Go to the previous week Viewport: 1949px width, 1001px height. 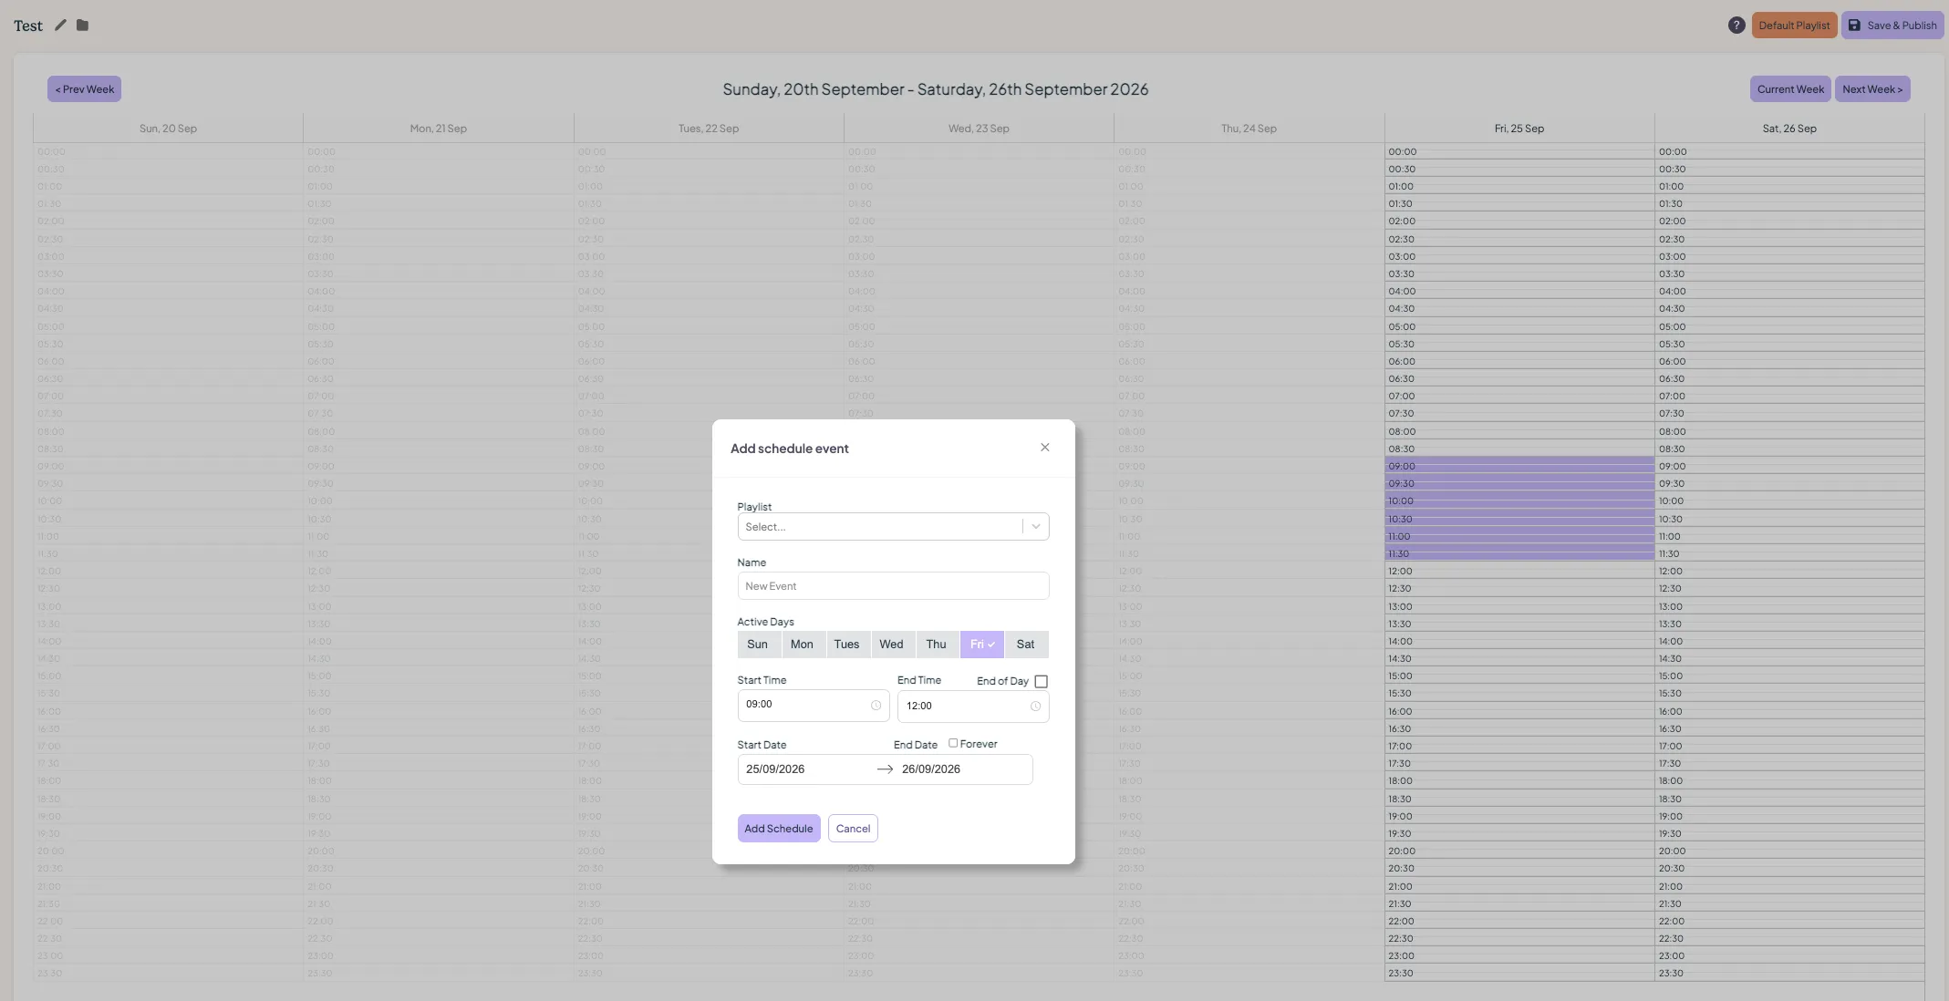tap(85, 88)
